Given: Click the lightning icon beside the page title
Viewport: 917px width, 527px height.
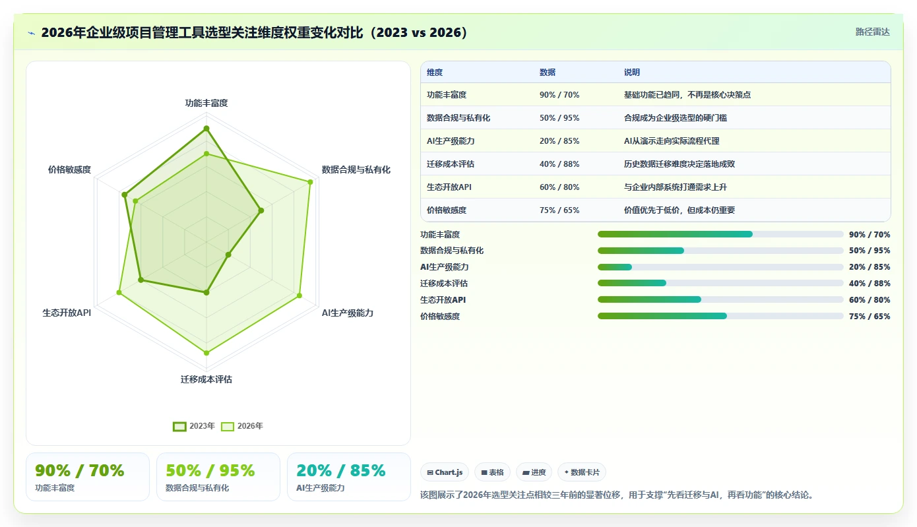Looking at the screenshot, I should pos(32,33).
